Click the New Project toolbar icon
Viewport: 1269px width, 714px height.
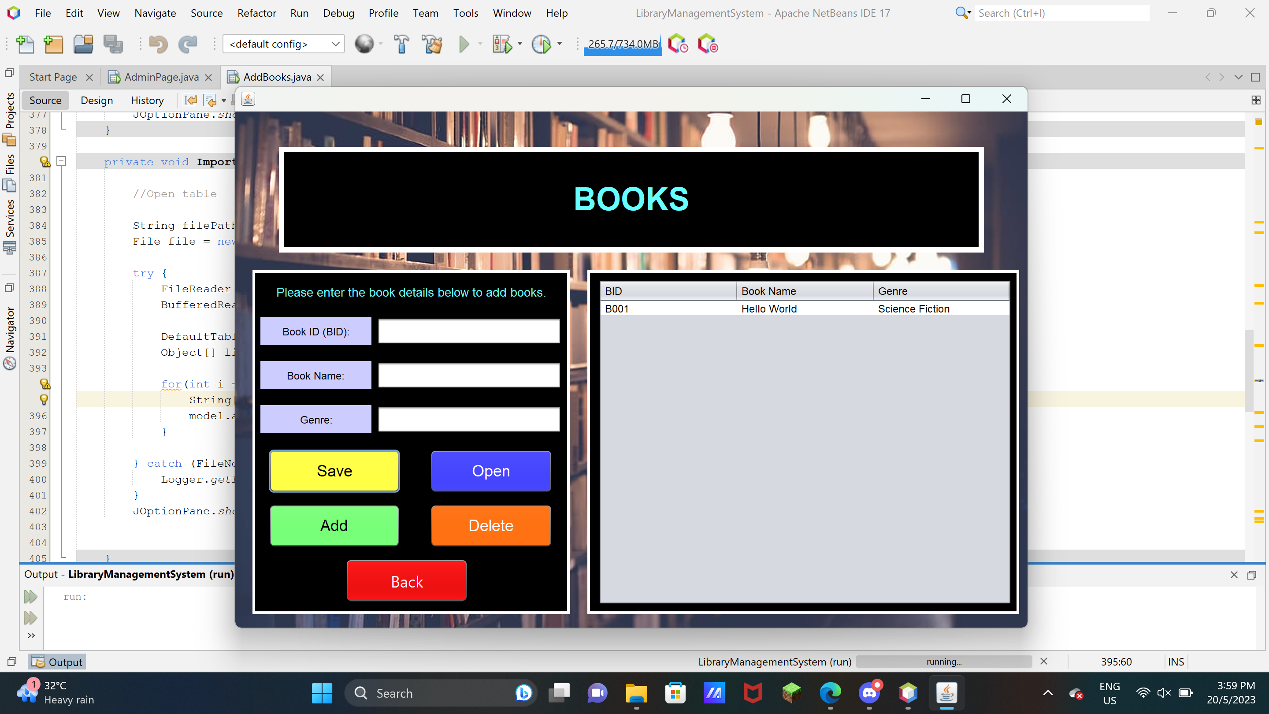click(53, 45)
